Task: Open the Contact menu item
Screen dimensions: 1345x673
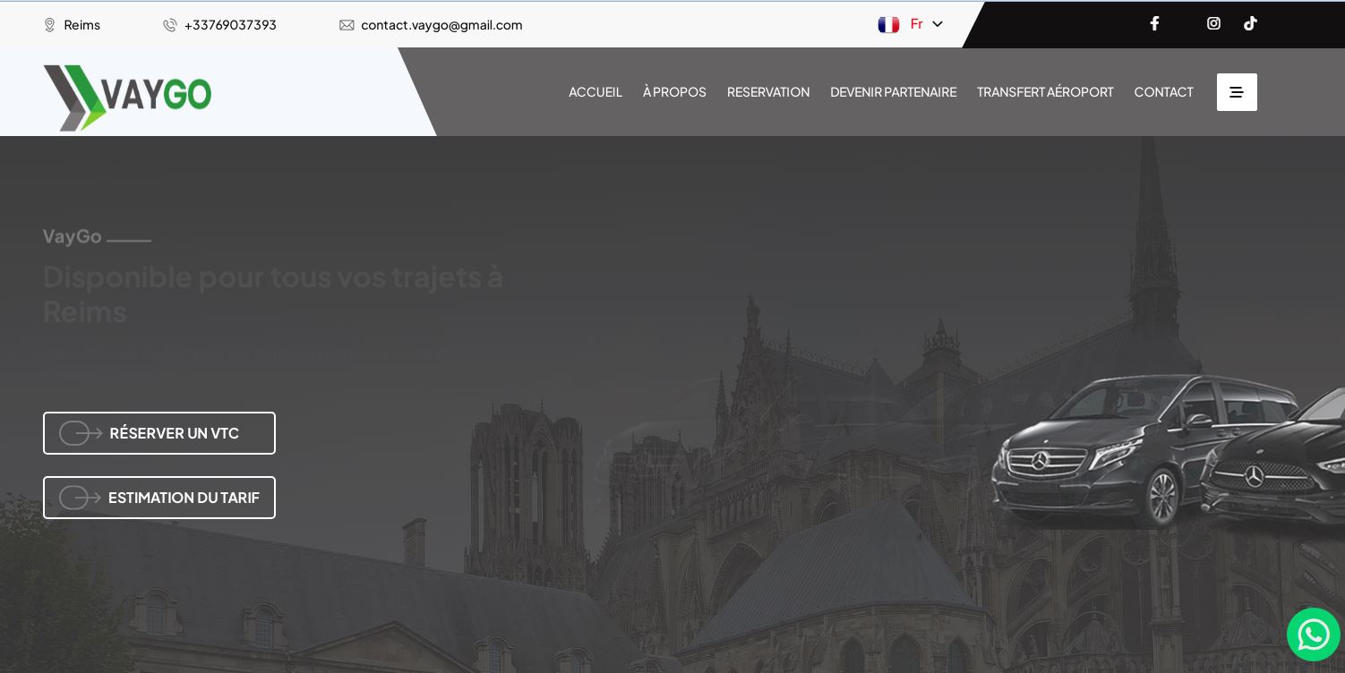Action: pyautogui.click(x=1163, y=92)
